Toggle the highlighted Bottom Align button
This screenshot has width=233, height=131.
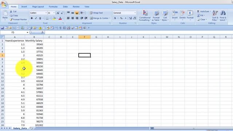pyautogui.click(x=77, y=13)
